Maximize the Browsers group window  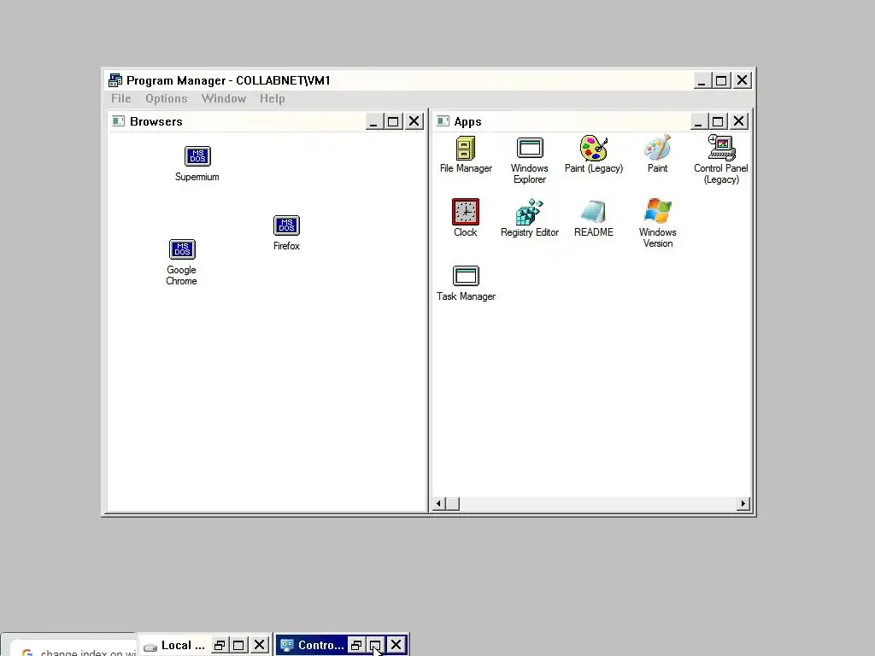393,121
